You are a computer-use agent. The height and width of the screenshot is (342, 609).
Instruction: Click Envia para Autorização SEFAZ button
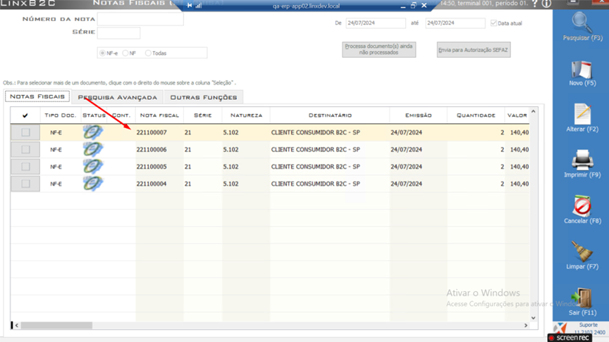click(x=474, y=50)
